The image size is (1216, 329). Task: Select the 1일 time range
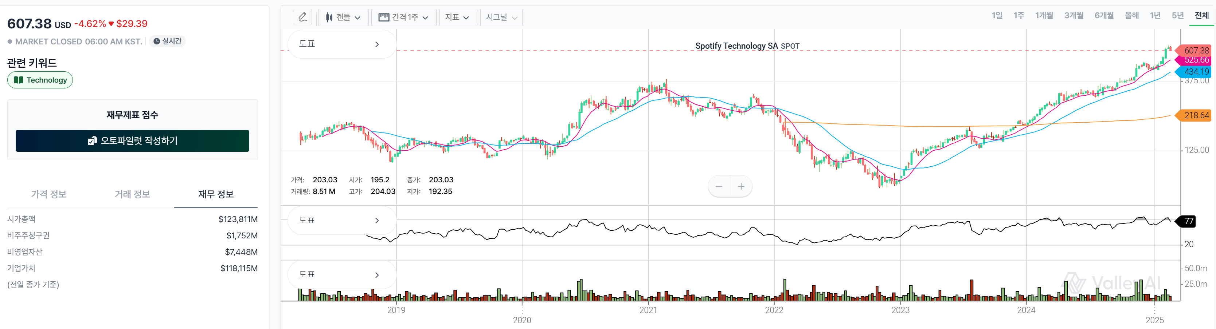tap(997, 16)
